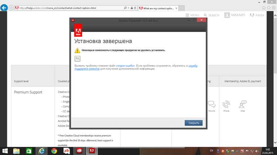Screen dimensions: 277x155
Task: Open Adobe Creative Cloud on taskbar
Action: point(79,151)
